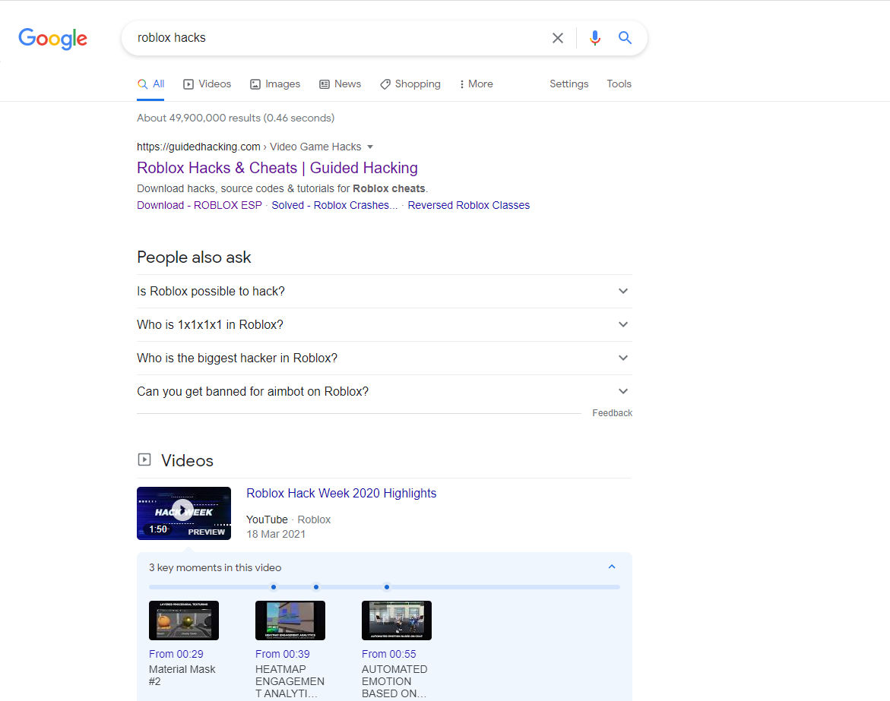Click Feedback under People also ask
Screen dimensions: 890x701
tap(612, 413)
